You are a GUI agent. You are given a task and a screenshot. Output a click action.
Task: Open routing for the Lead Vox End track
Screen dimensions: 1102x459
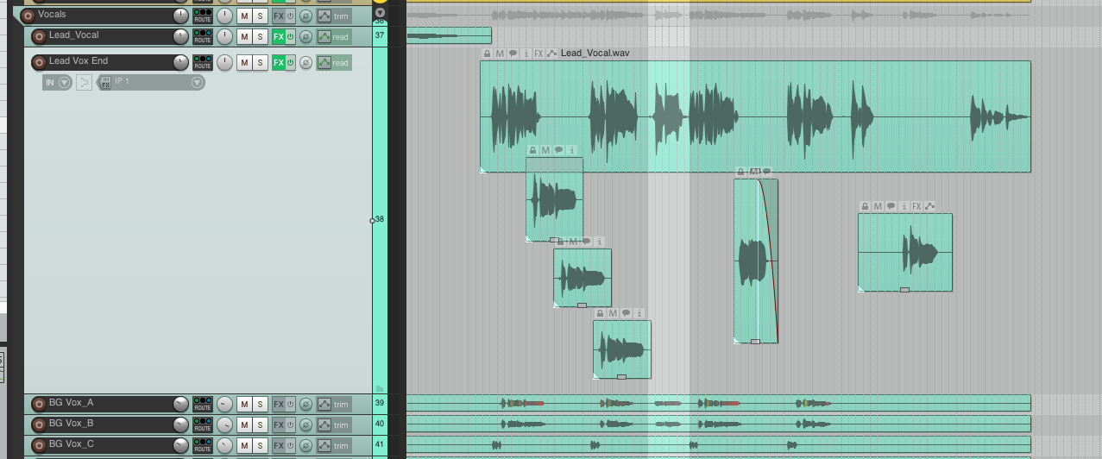coord(203,62)
